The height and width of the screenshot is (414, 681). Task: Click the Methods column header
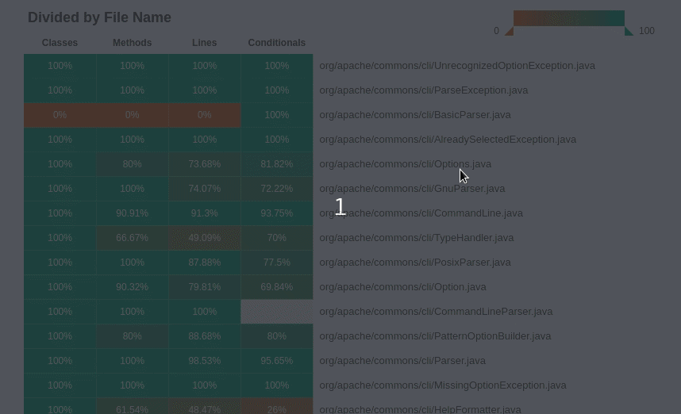pos(132,43)
